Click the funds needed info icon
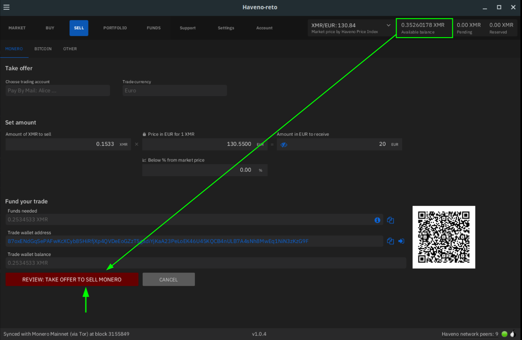The height and width of the screenshot is (340, 522). click(x=377, y=220)
